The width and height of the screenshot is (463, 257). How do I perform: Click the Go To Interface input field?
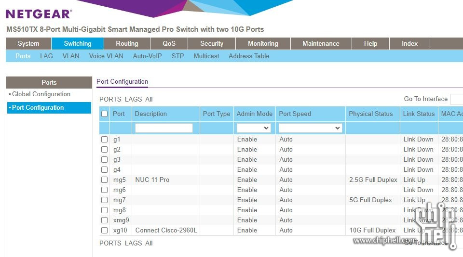point(457,99)
